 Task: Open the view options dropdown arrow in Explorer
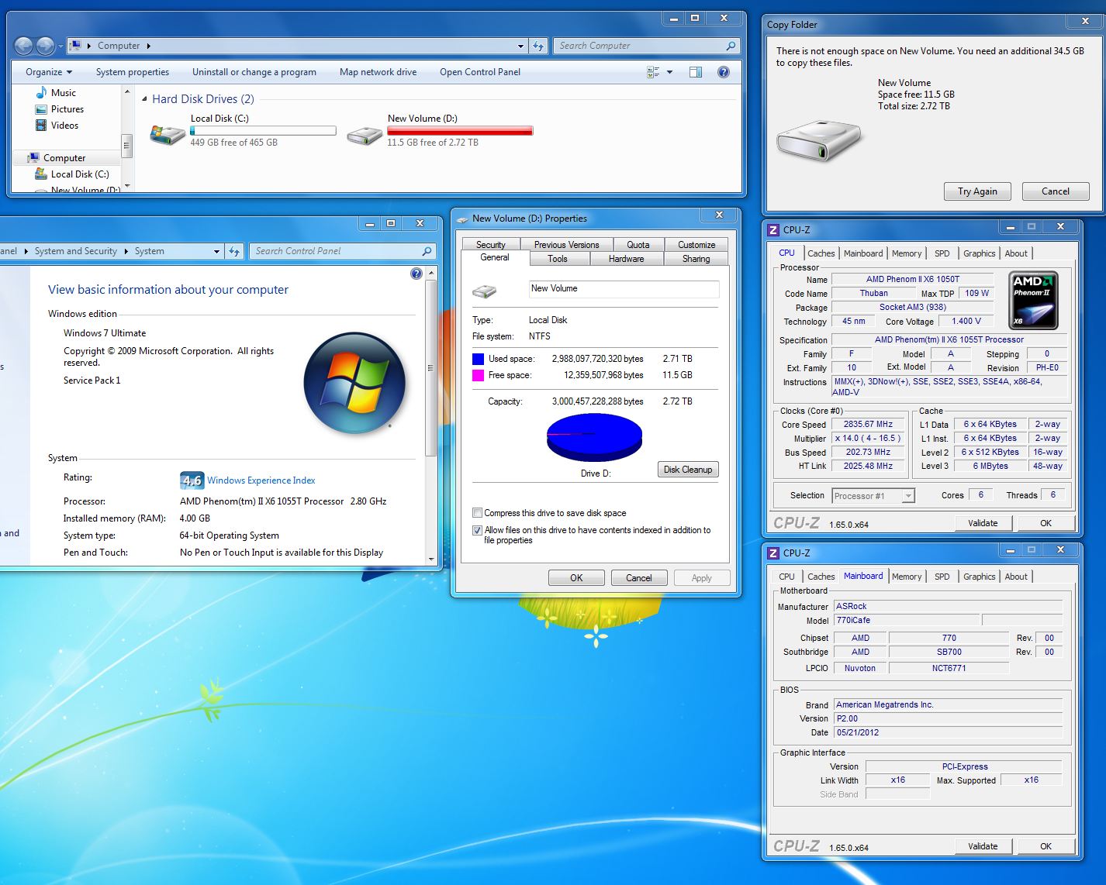(x=670, y=72)
